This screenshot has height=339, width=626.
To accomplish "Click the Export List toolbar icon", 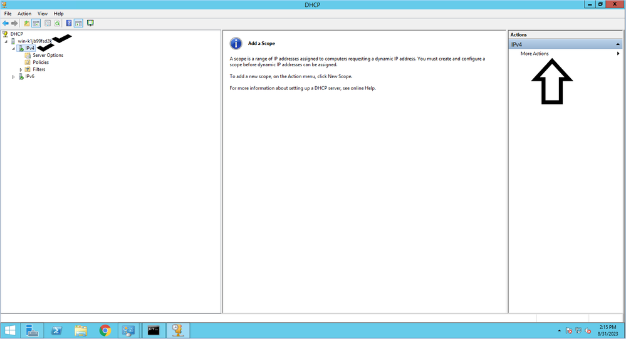I will click(47, 23).
